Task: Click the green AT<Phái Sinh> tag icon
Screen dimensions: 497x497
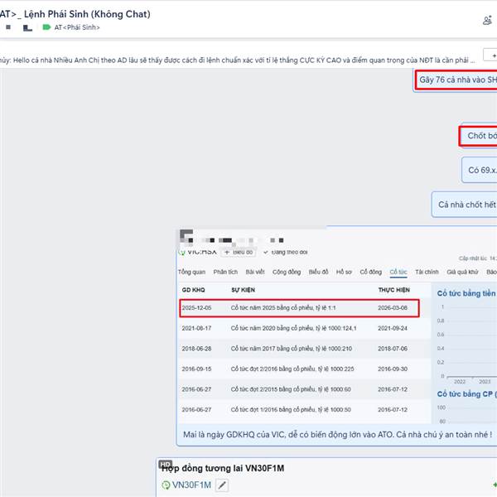Action: pyautogui.click(x=46, y=27)
